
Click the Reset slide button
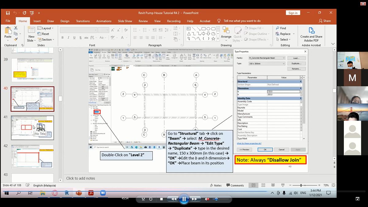coord(44,34)
